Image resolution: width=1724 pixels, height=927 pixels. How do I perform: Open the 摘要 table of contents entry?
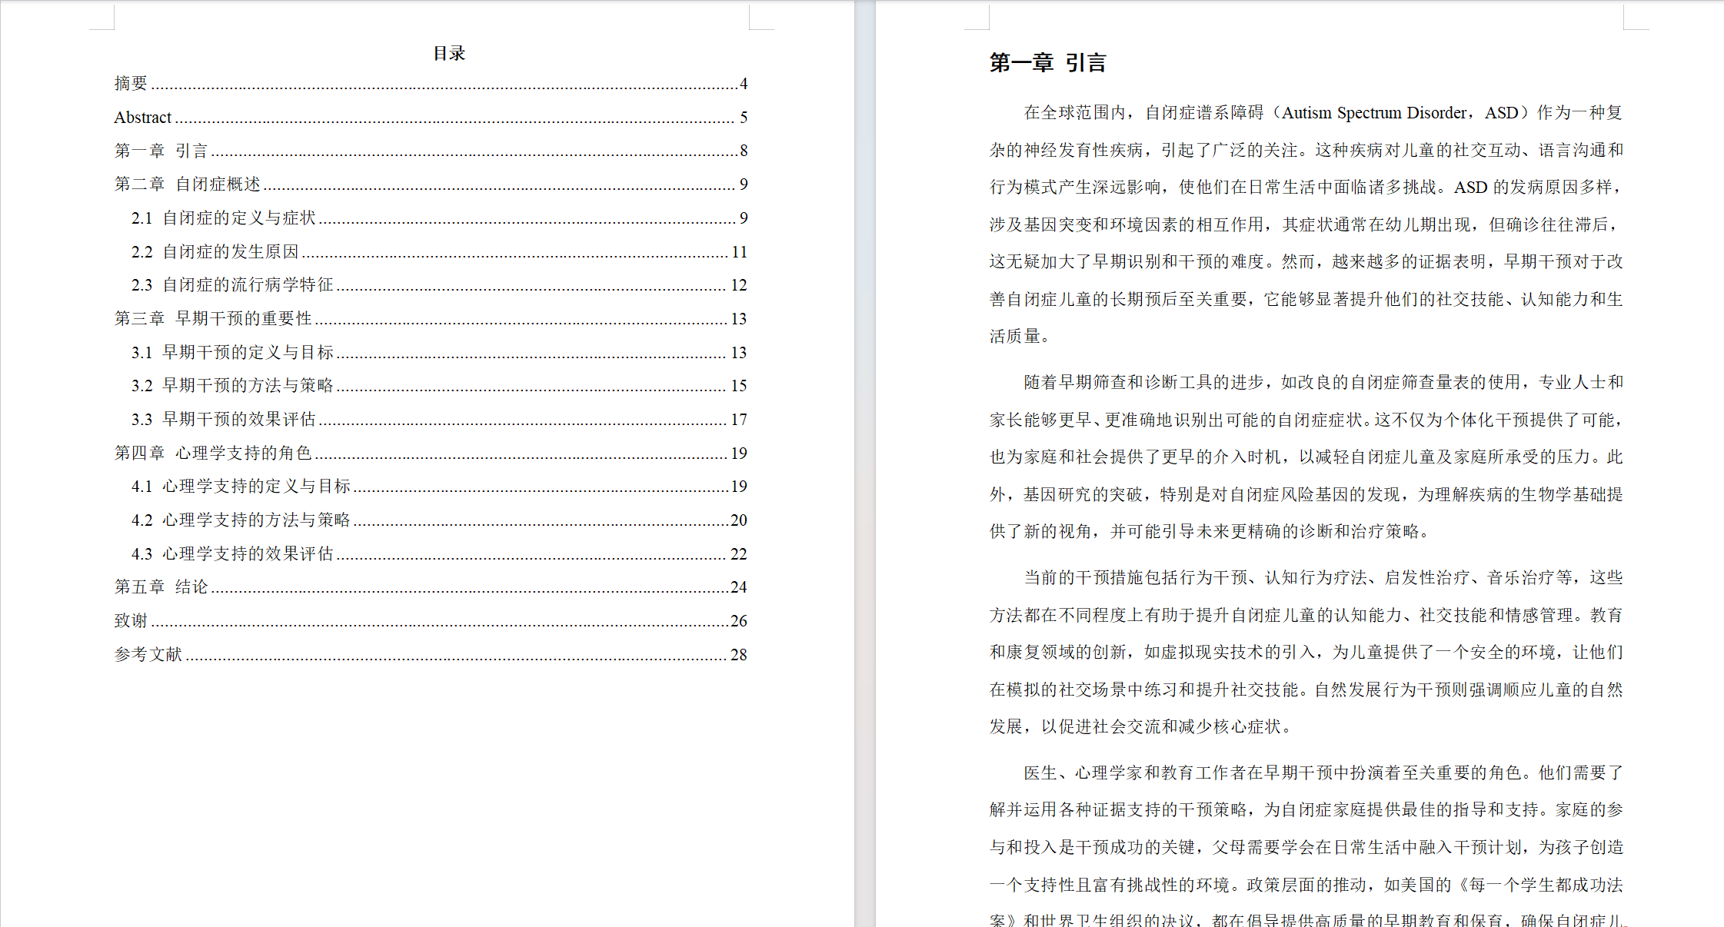coord(131,83)
